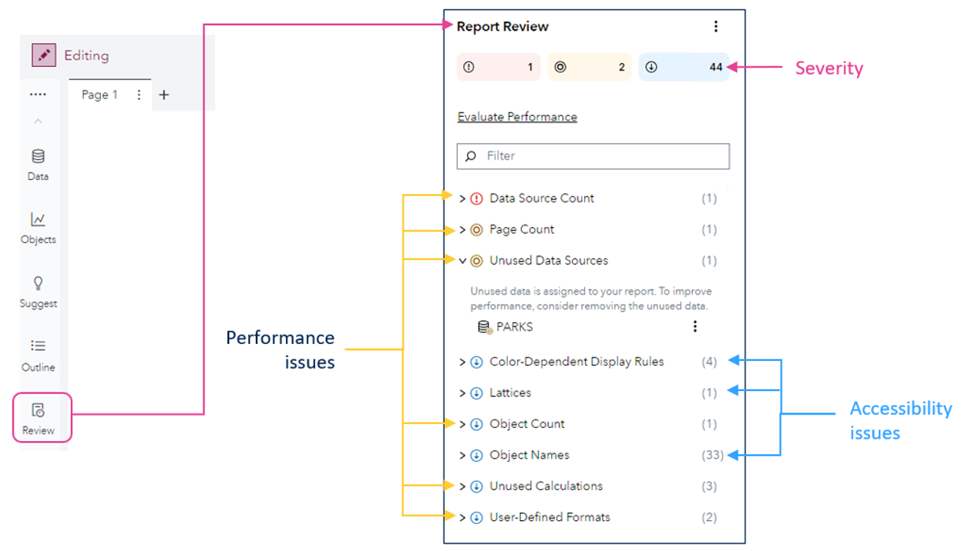Viewport: 968px width, 551px height.
Task: Toggle the medium severity filter showing 2
Action: tap(590, 68)
